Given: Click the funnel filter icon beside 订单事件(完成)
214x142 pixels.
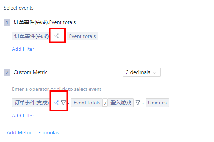Looking at the screenshot, I should tap(63, 103).
